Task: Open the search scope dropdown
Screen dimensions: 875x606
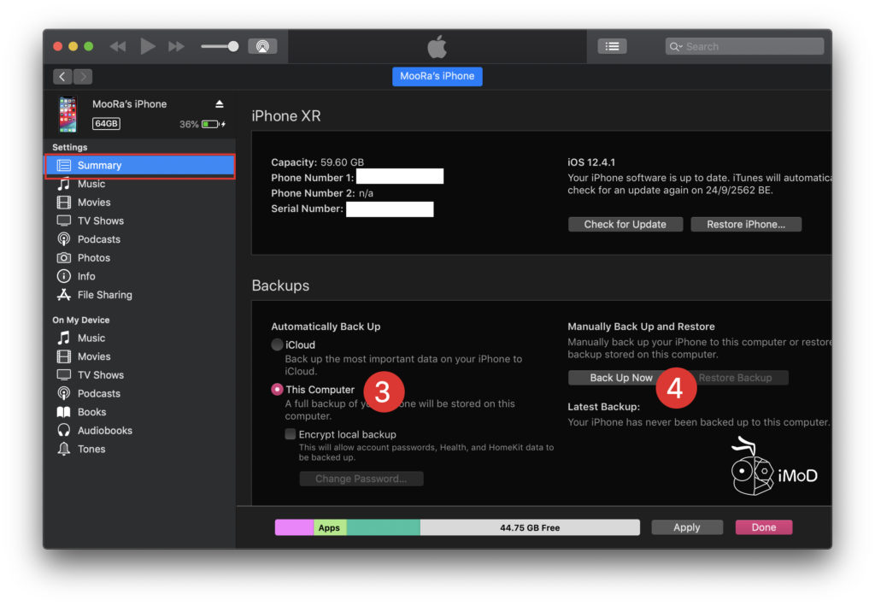Action: click(678, 45)
